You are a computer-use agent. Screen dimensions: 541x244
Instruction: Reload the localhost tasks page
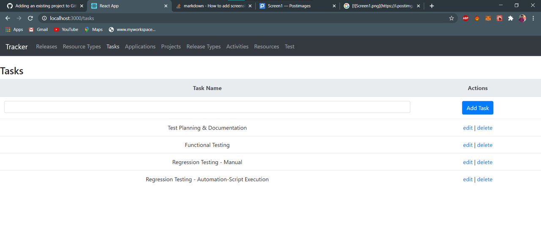(x=30, y=18)
